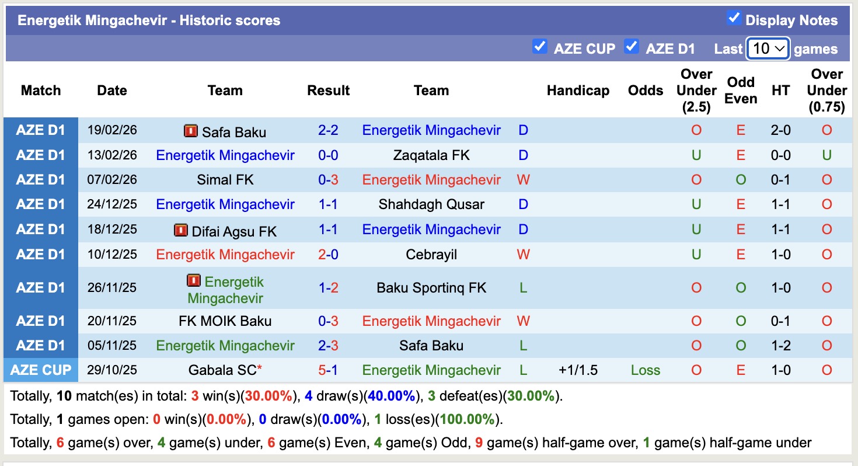
Task: Open the Last 10 games dropdown
Action: [x=769, y=48]
